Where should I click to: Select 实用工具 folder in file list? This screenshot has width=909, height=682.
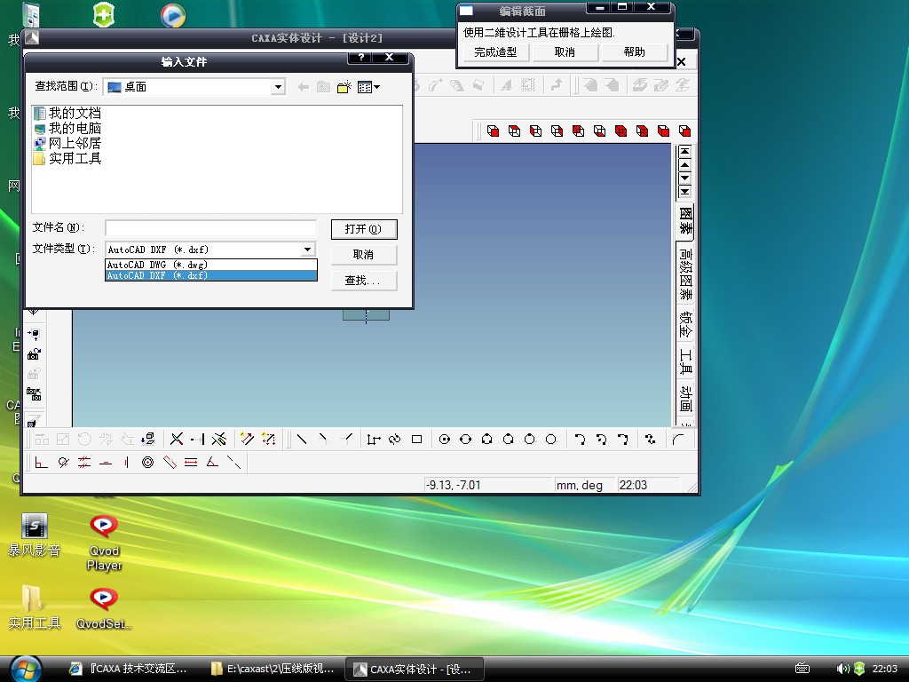pyautogui.click(x=67, y=158)
